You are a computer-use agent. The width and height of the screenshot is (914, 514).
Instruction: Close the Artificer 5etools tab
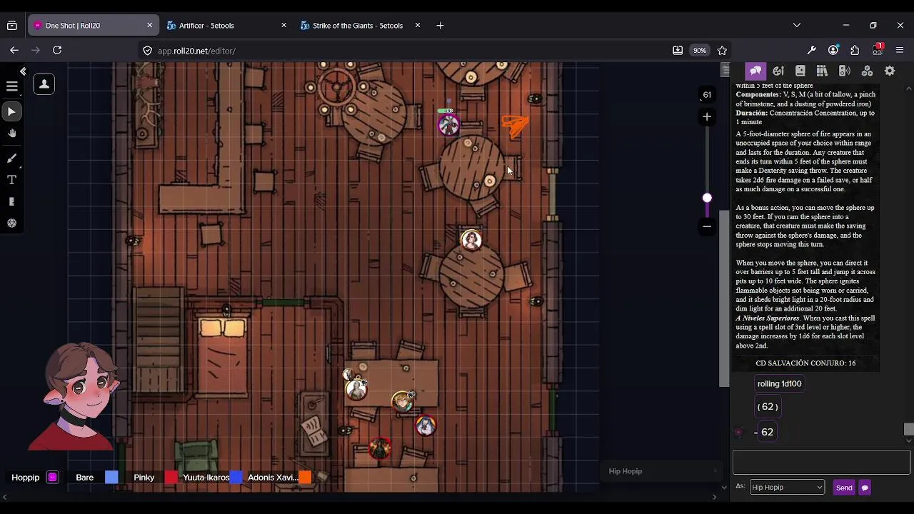click(x=283, y=26)
